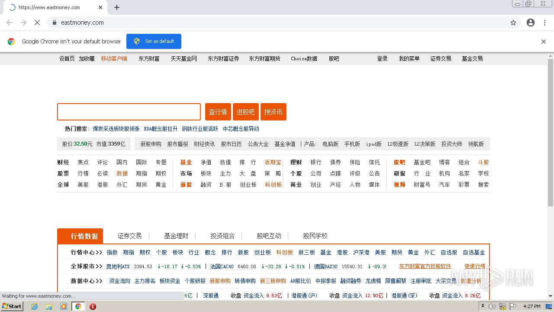Open the 龙虎榜 data link

[373, 281]
